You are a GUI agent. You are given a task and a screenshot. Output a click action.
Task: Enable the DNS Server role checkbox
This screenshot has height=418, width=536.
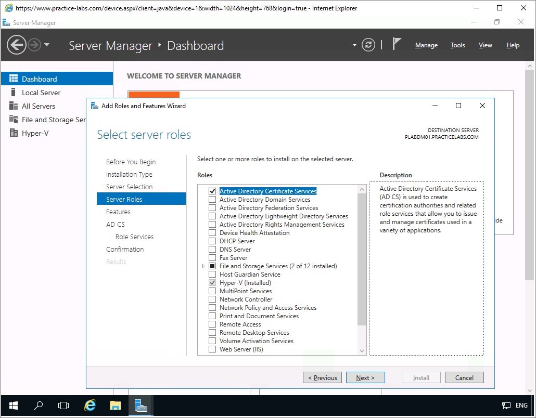pyautogui.click(x=212, y=250)
